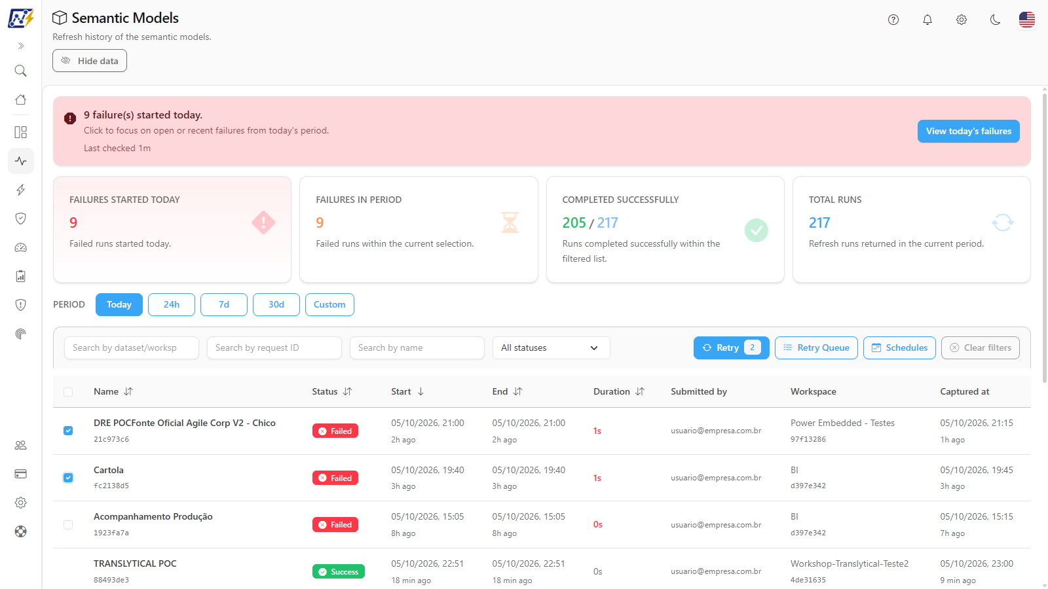Image resolution: width=1048 pixels, height=589 pixels.
Task: Select the activity pulse icon in the sidebar
Action: (21, 161)
